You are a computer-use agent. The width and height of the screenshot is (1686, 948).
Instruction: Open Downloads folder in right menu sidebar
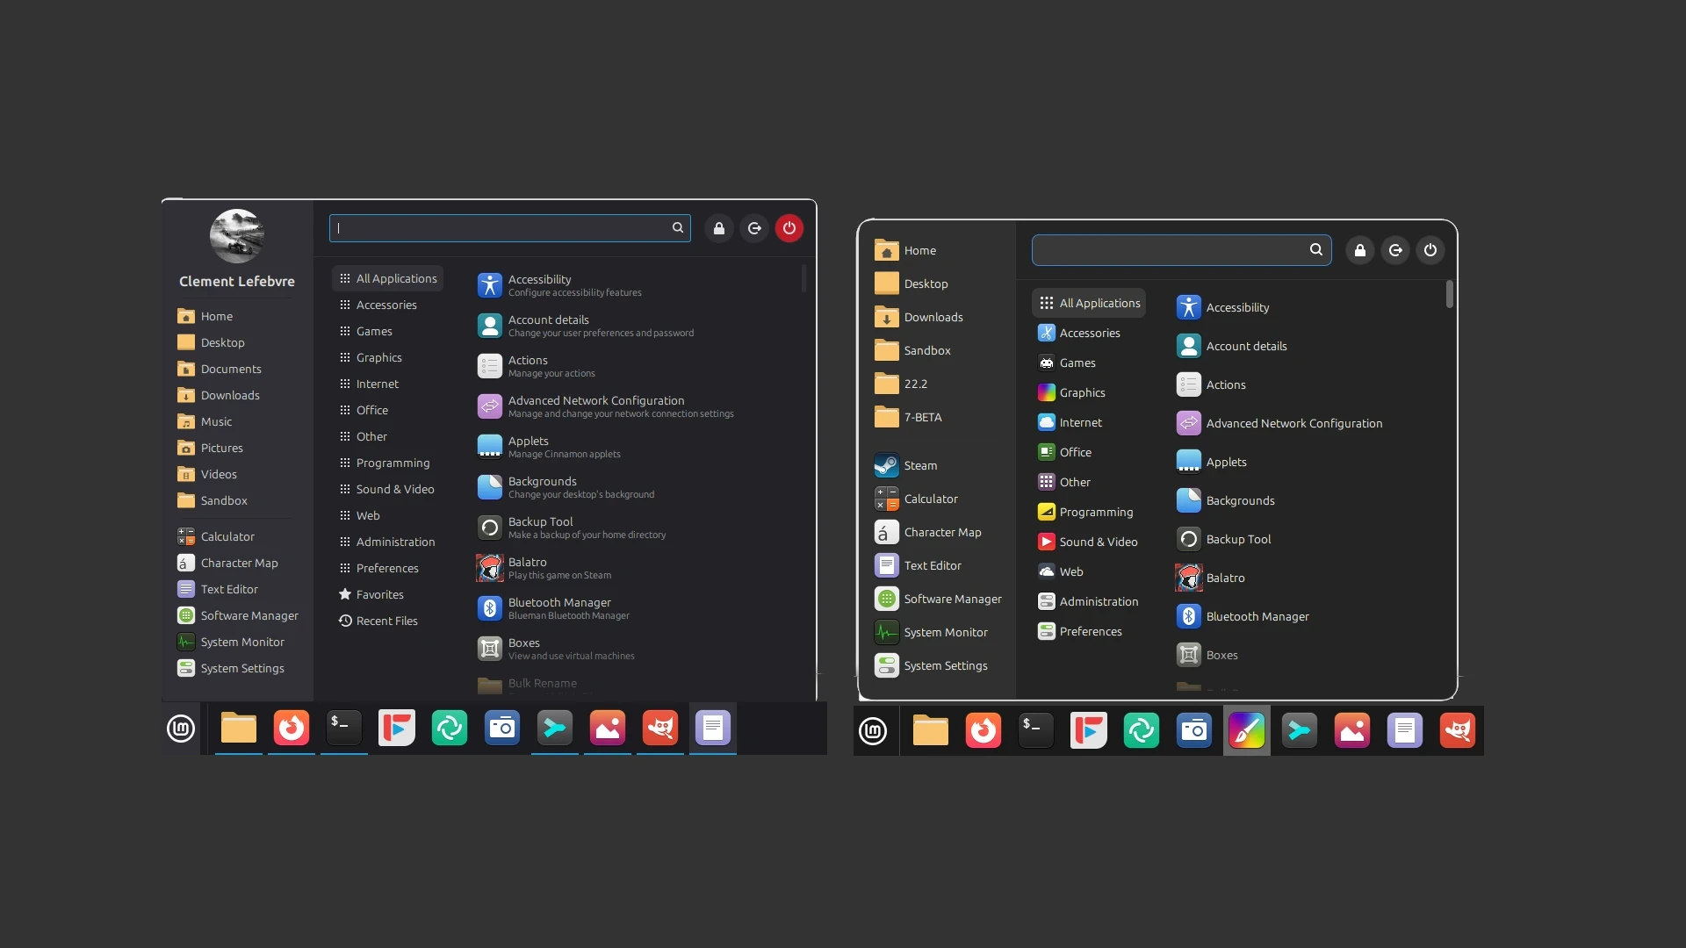(933, 317)
